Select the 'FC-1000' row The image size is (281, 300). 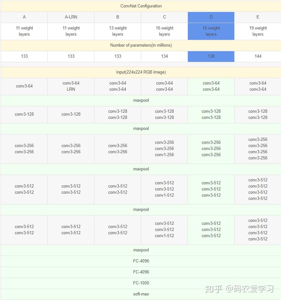click(x=140, y=283)
